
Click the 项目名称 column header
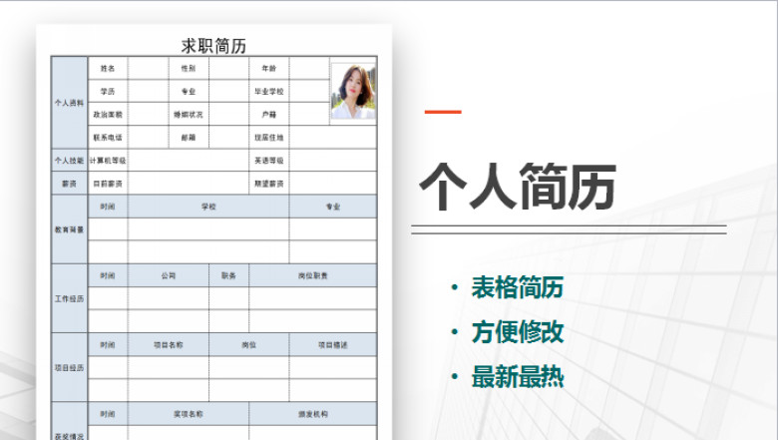pos(169,344)
